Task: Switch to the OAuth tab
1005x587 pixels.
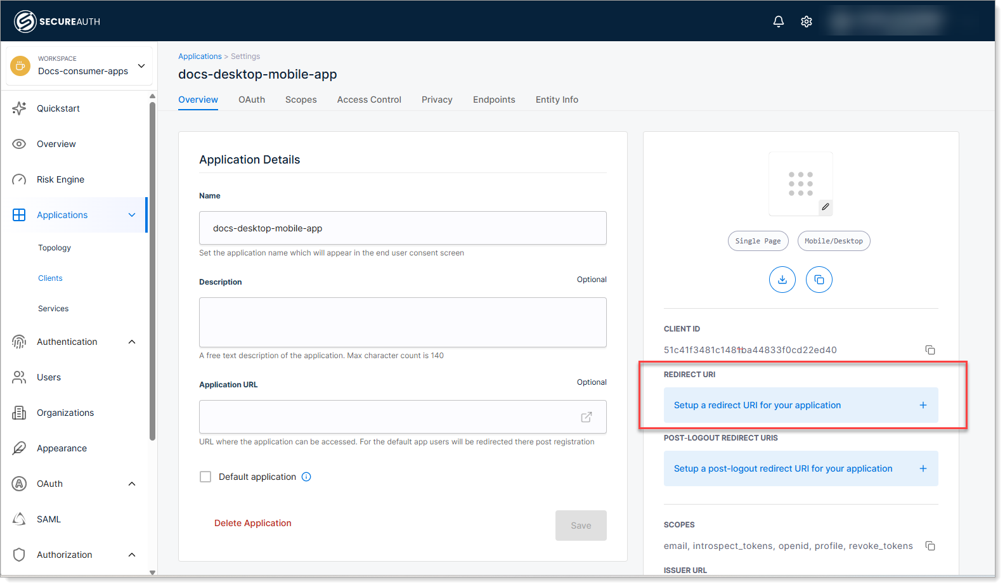Action: 252,100
